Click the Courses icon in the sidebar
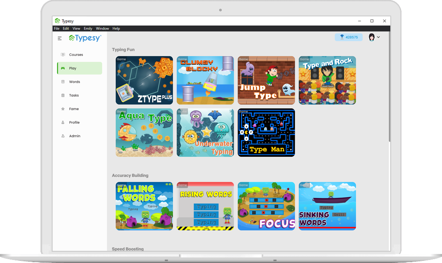The height and width of the screenshot is (263, 442). point(63,55)
